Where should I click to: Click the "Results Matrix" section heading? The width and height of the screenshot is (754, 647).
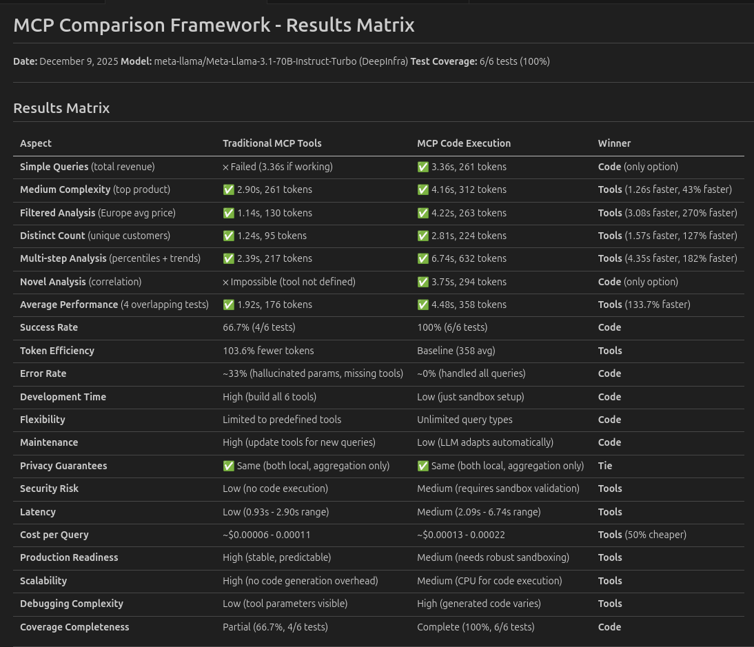point(61,108)
